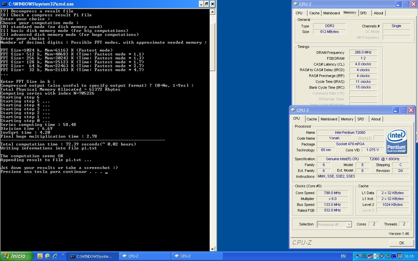Close the front CPU-Z window
418x261 pixels.
click(x=411, y=110)
